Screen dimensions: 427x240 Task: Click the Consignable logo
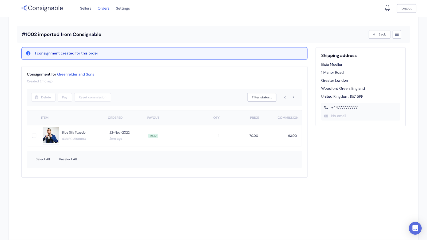[x=42, y=8]
